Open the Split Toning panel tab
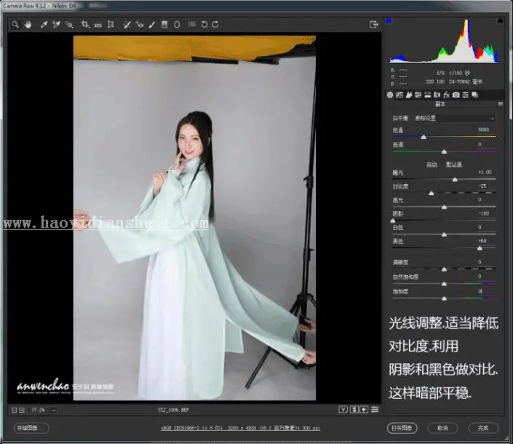Image resolution: width=513 pixels, height=444 pixels. [428, 95]
